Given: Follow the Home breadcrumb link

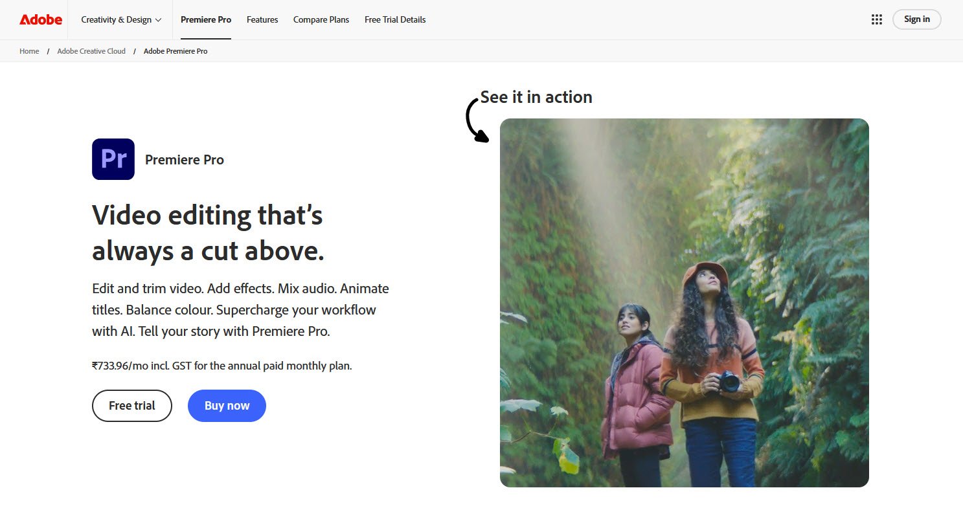Looking at the screenshot, I should [x=29, y=51].
